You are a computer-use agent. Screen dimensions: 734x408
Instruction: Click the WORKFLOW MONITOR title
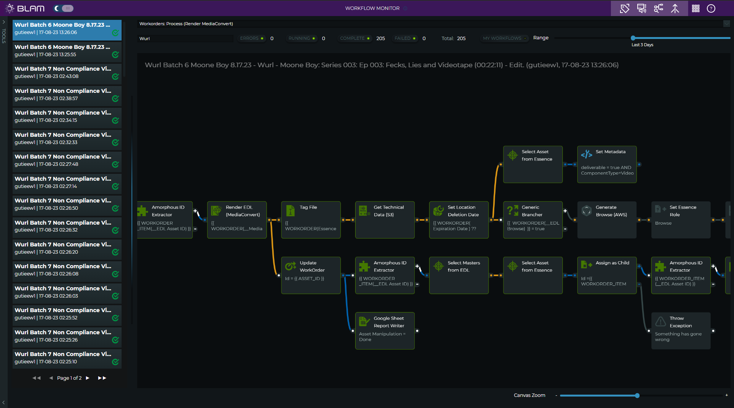click(372, 8)
